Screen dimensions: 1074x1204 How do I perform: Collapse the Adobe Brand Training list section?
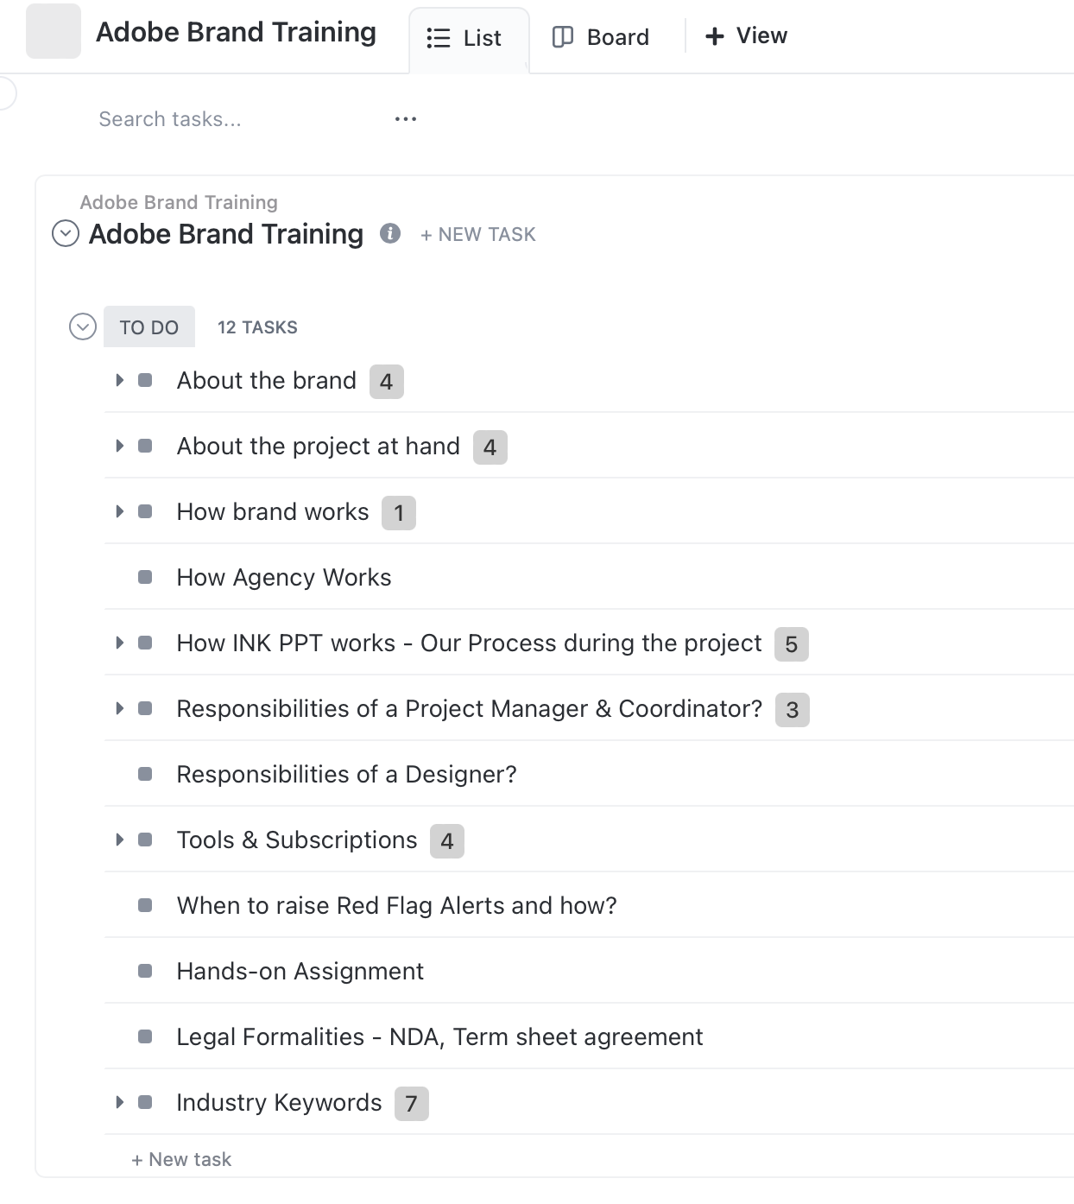tap(66, 233)
